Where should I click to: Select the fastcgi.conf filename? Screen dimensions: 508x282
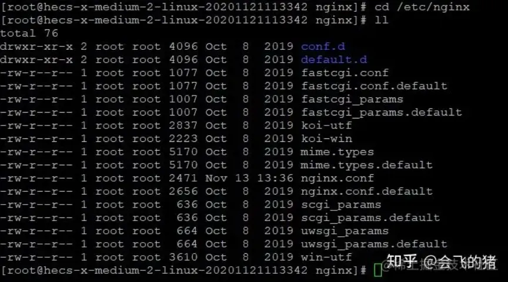tap(345, 73)
